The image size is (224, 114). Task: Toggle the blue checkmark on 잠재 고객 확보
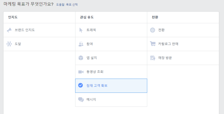coord(81,85)
